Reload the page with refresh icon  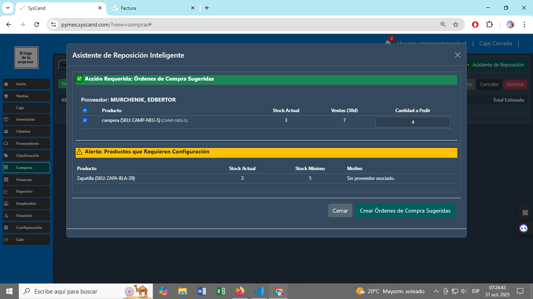click(37, 25)
